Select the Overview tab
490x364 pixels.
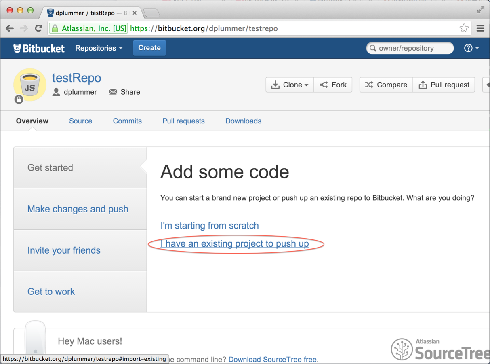(x=32, y=121)
